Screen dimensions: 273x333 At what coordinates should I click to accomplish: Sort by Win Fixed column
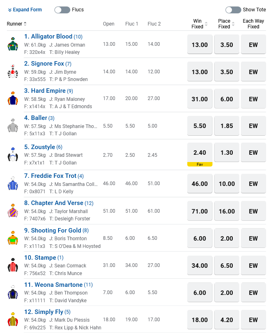point(206,24)
